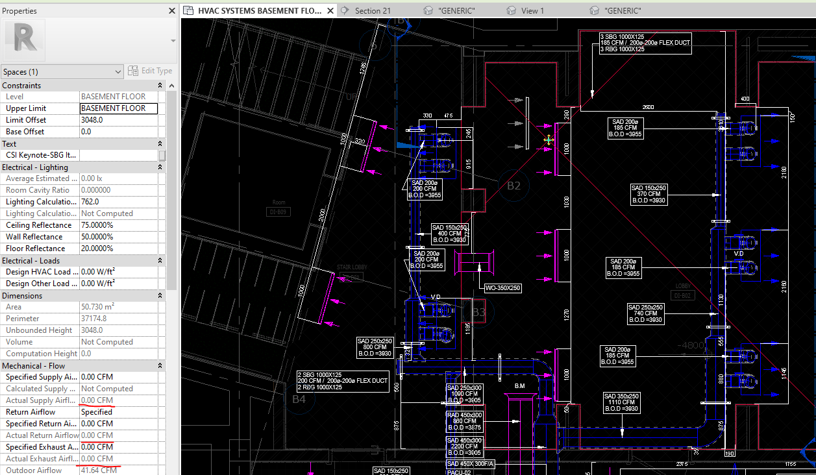
Task: Click the floor plan icon on HVAC SYSTEMS tab
Action: (x=188, y=10)
